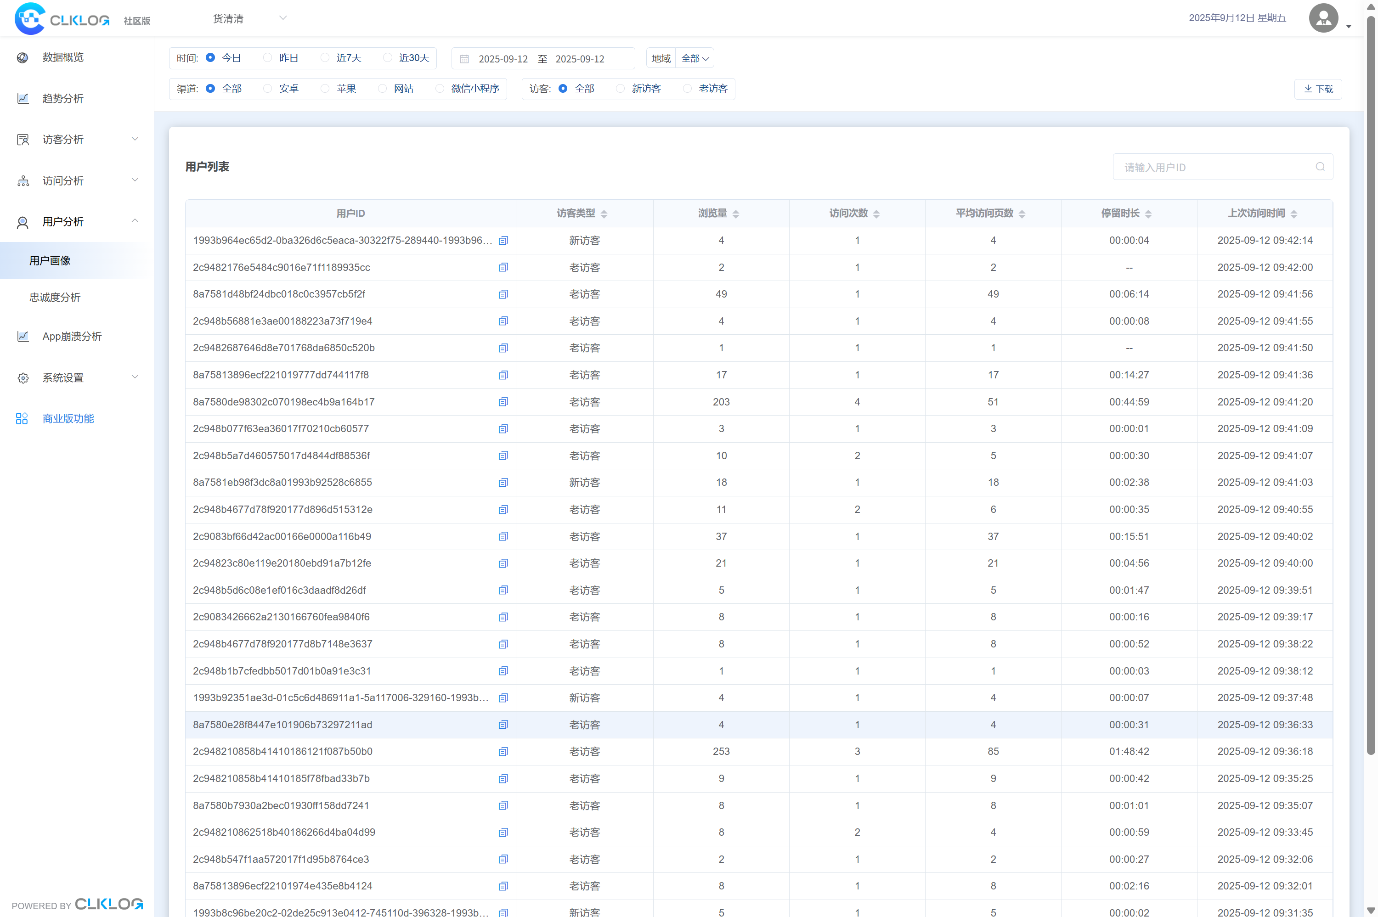This screenshot has height=917, width=1378.
Task: Sort by 停留时长 column arrows
Action: pos(1148,214)
